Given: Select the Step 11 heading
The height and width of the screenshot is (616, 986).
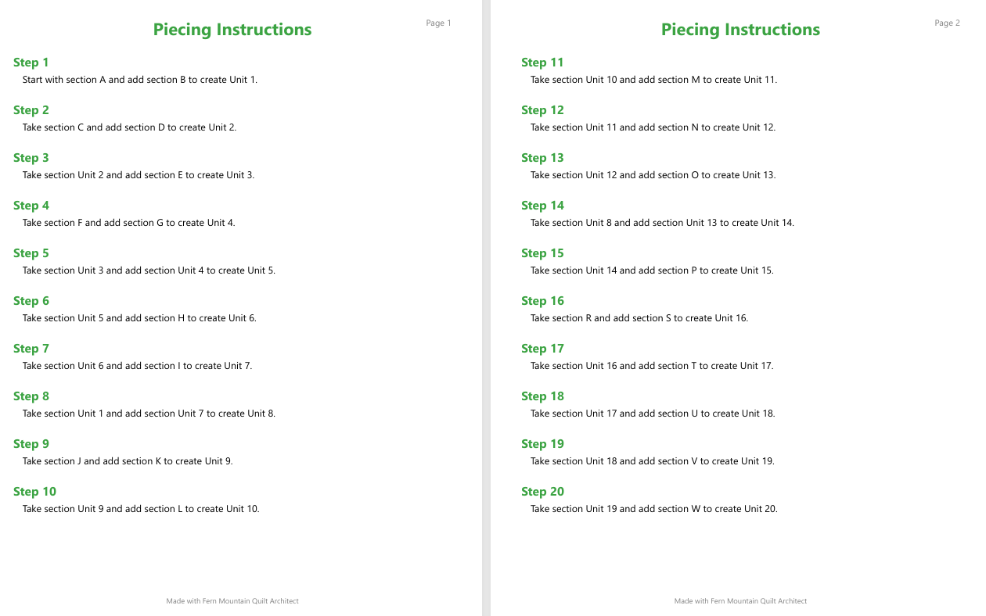Looking at the screenshot, I should 542,63.
